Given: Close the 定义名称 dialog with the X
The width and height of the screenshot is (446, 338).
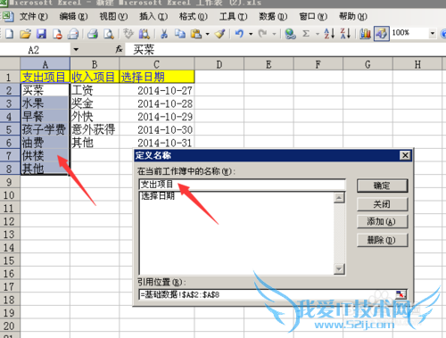Looking at the screenshot, I should tap(405, 155).
